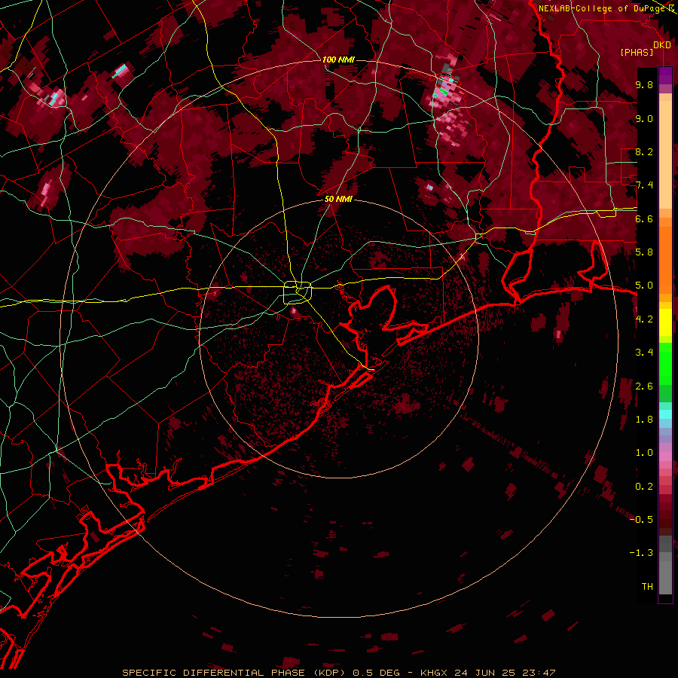Click the 8.2 value on color scale
The image size is (678, 678).
point(644,151)
